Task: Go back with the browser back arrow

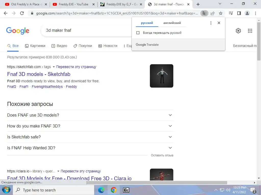Action: click(6, 13)
